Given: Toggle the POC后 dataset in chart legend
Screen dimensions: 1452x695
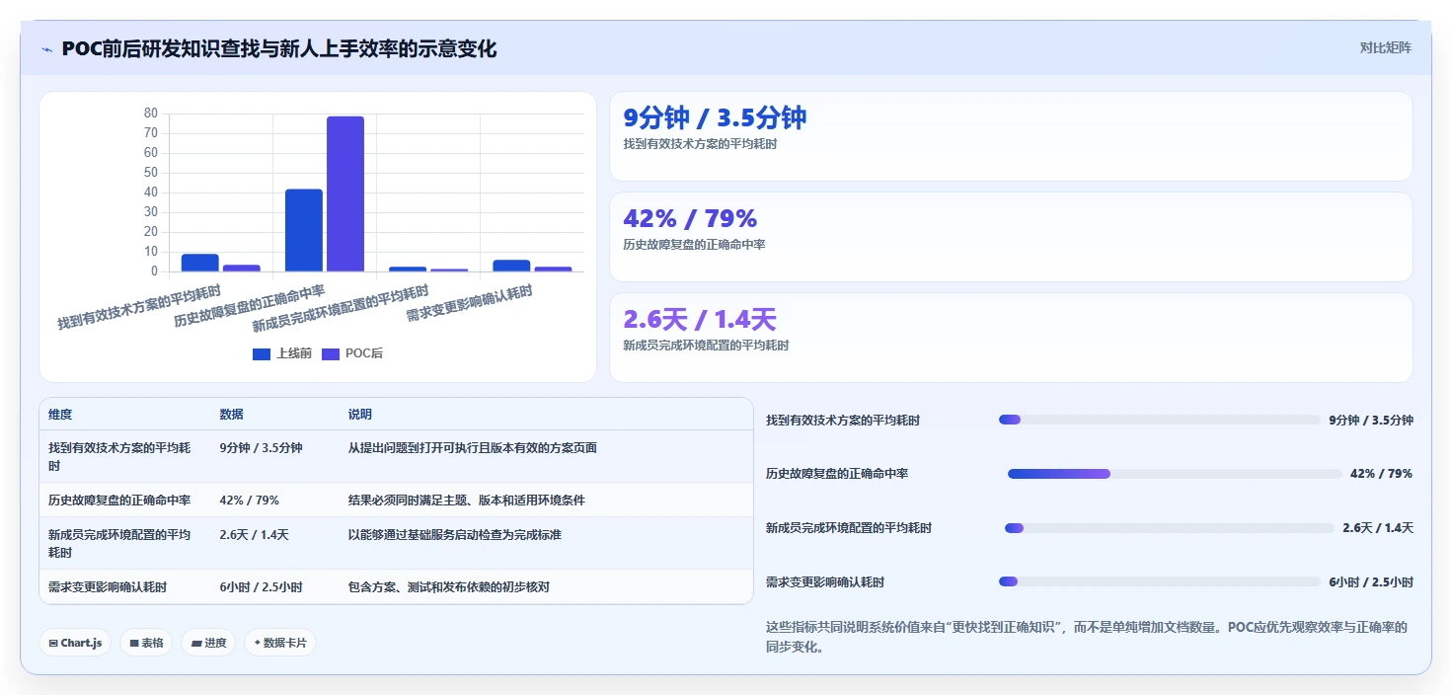Looking at the screenshot, I should coord(352,353).
